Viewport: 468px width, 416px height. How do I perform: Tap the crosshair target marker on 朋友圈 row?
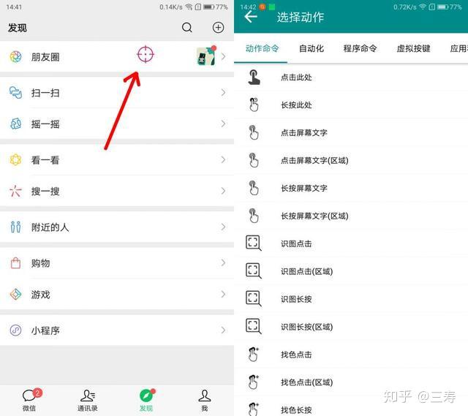(146, 54)
